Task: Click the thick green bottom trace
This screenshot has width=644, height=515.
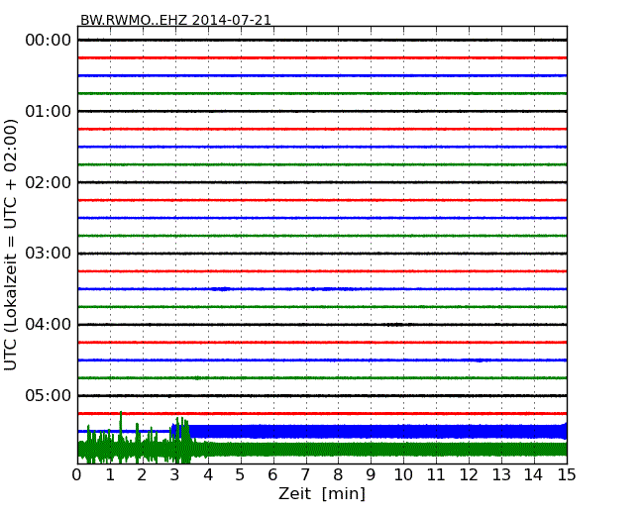Action: click(x=322, y=449)
